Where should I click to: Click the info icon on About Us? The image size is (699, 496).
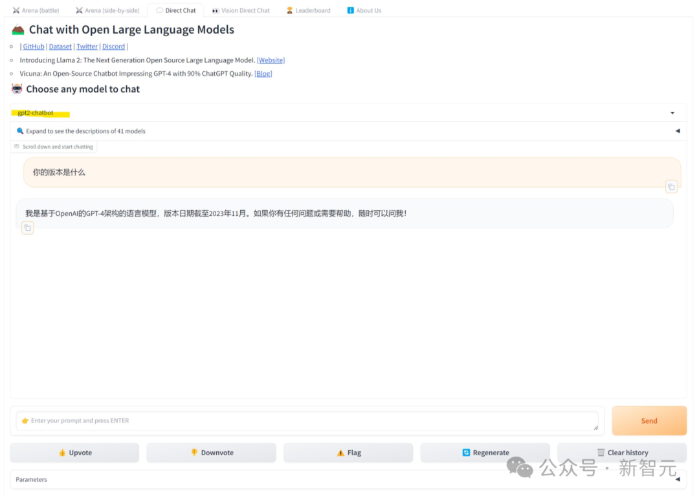click(x=350, y=10)
